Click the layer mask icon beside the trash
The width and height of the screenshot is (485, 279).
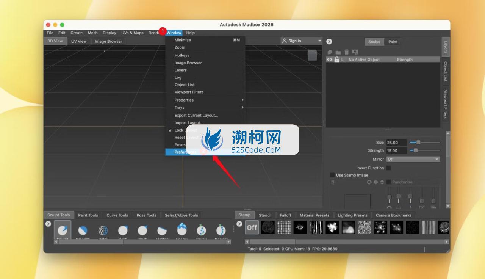point(355,52)
